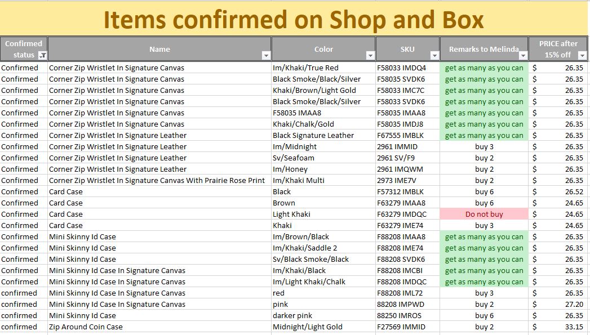
Task: Select the SKU cell 2961 IMMID
Action: [x=397, y=146]
